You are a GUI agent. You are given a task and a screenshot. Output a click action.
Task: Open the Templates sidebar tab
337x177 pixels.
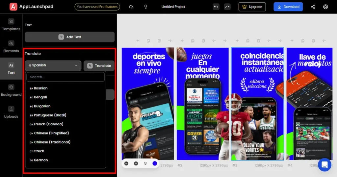pos(11,25)
